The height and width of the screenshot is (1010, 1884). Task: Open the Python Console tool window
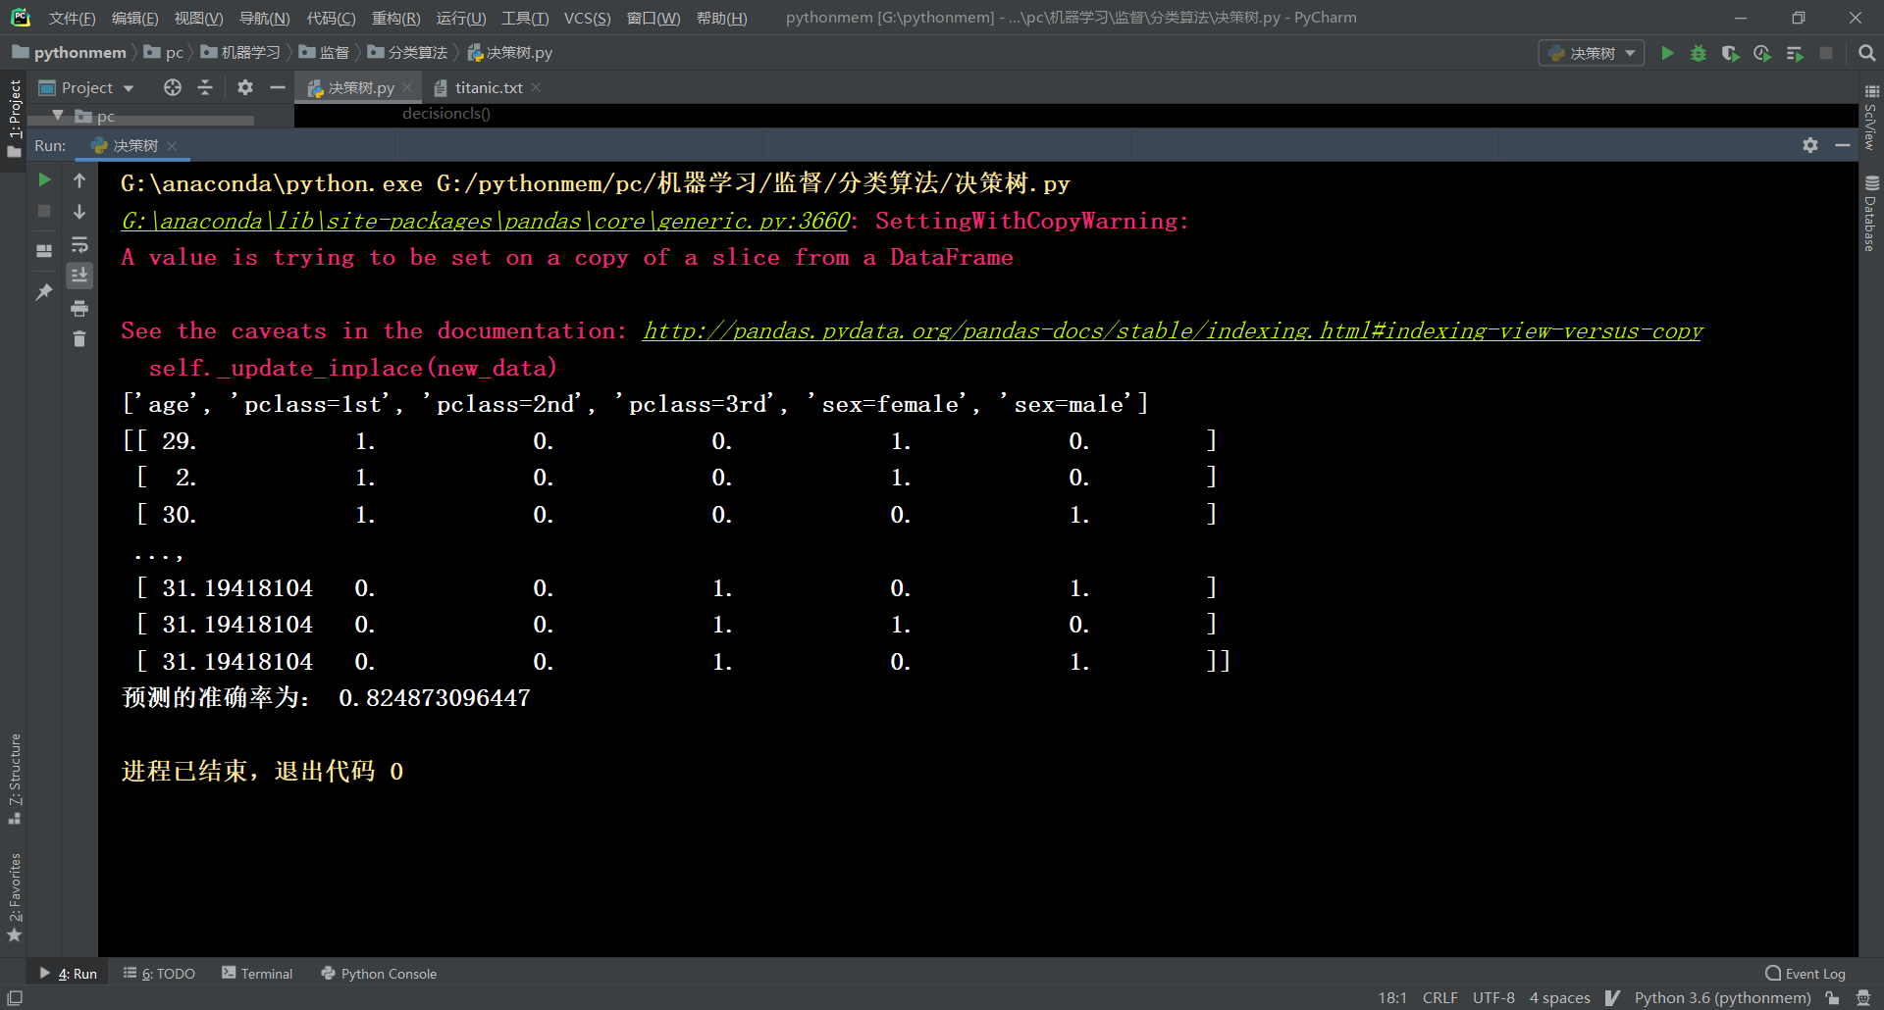[379, 974]
